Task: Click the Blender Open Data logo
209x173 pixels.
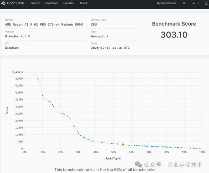Action: (x=13, y=3)
